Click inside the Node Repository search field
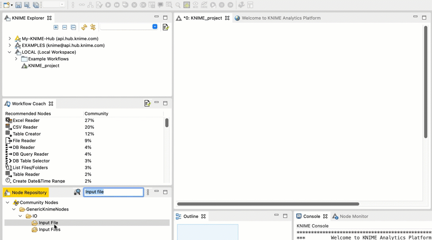Viewport: 432px width, 240px height. [113, 192]
